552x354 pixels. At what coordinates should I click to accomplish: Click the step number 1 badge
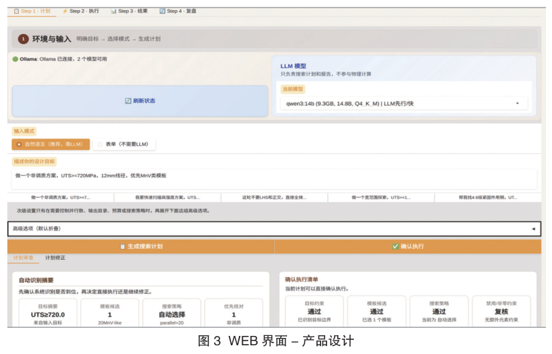pyautogui.click(x=23, y=39)
